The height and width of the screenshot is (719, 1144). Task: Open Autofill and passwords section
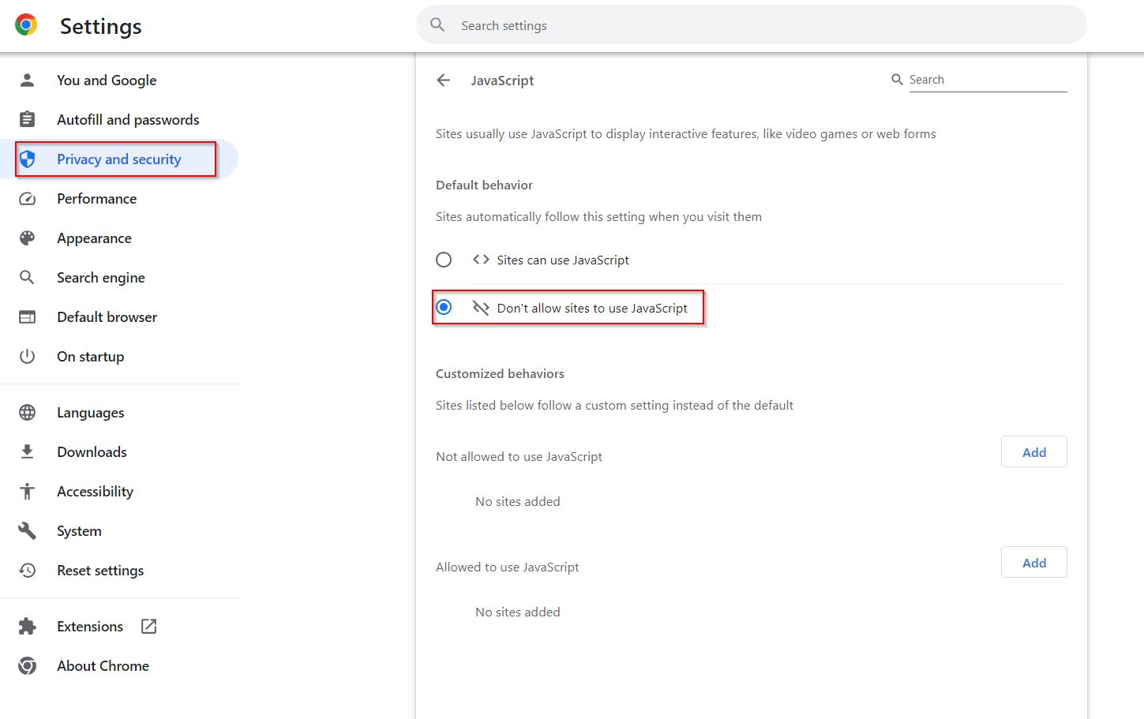[x=128, y=120]
